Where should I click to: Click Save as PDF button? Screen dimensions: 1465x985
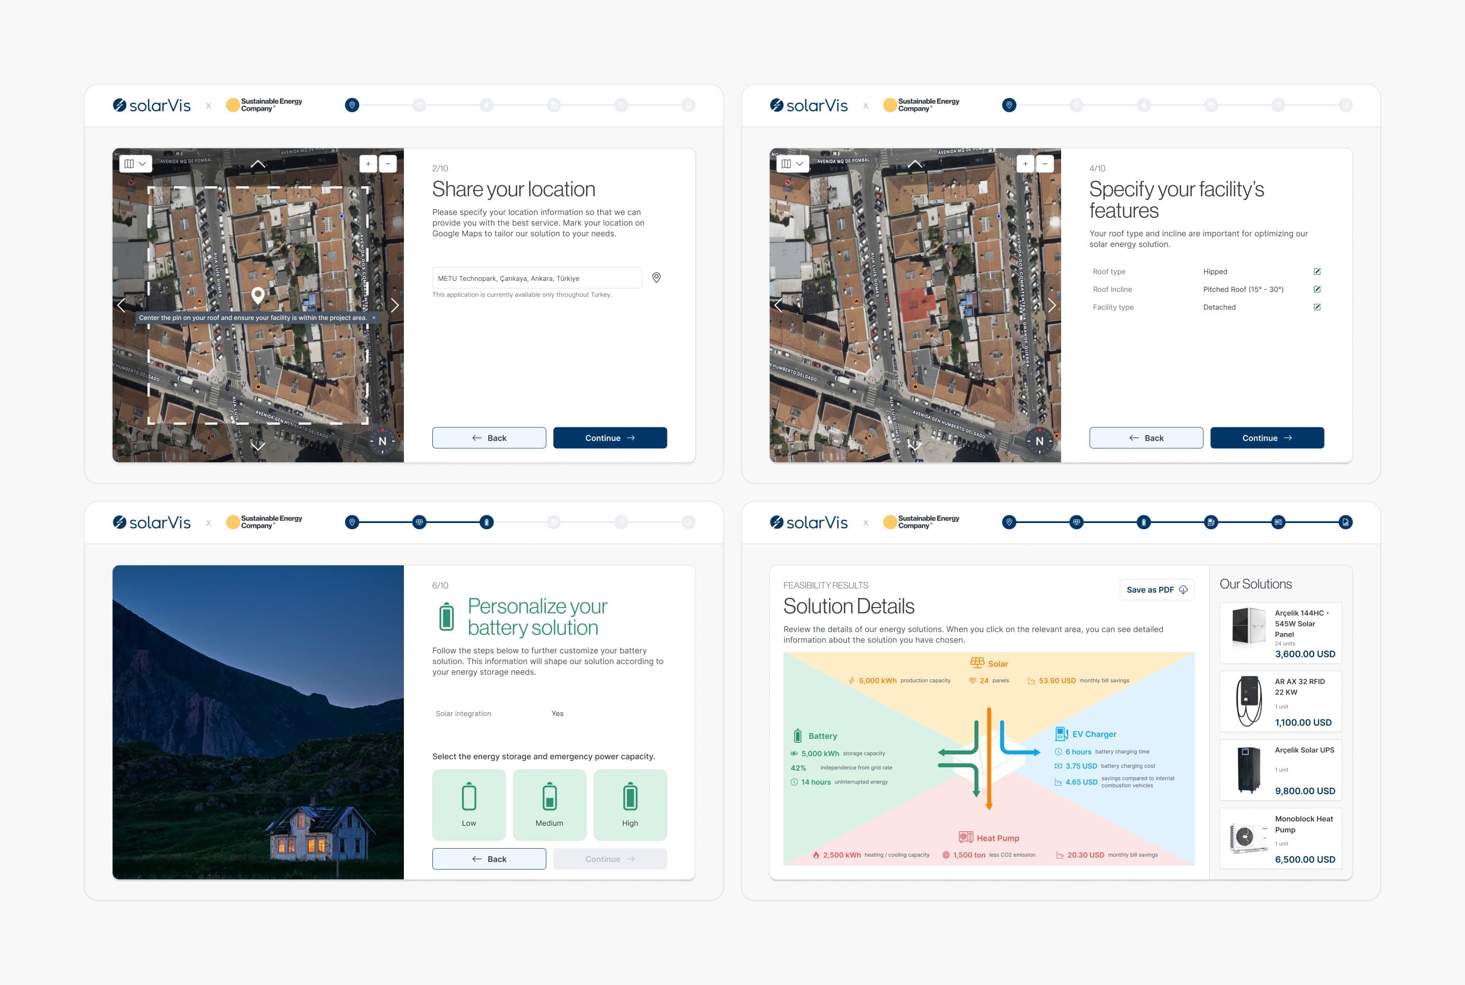(1157, 589)
